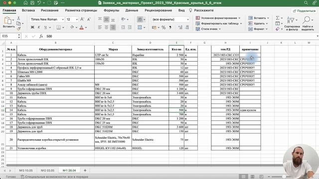
Task: Apply comma style number format
Action: coord(170,27)
